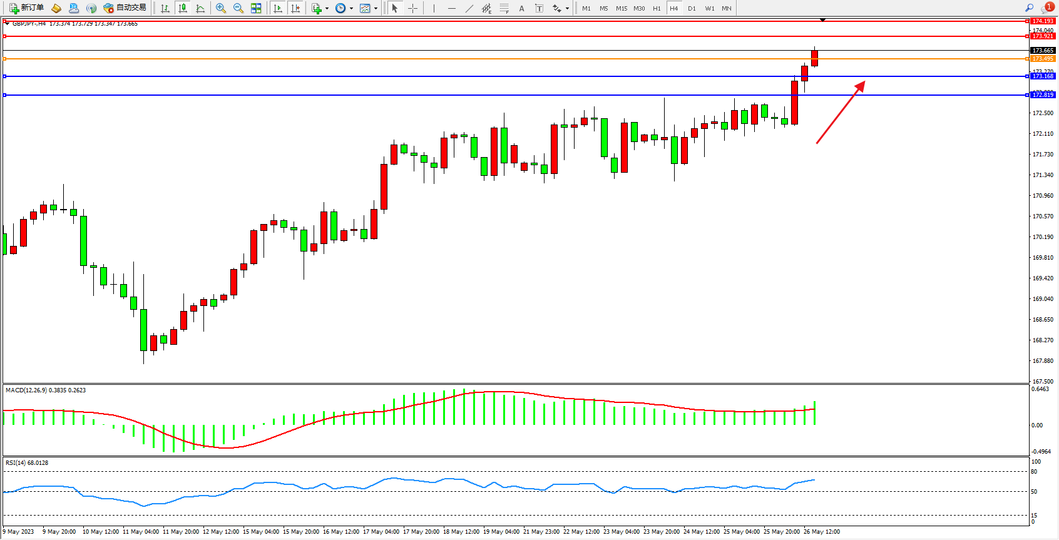
Task: Tile windows with the grid icon
Action: [256, 8]
